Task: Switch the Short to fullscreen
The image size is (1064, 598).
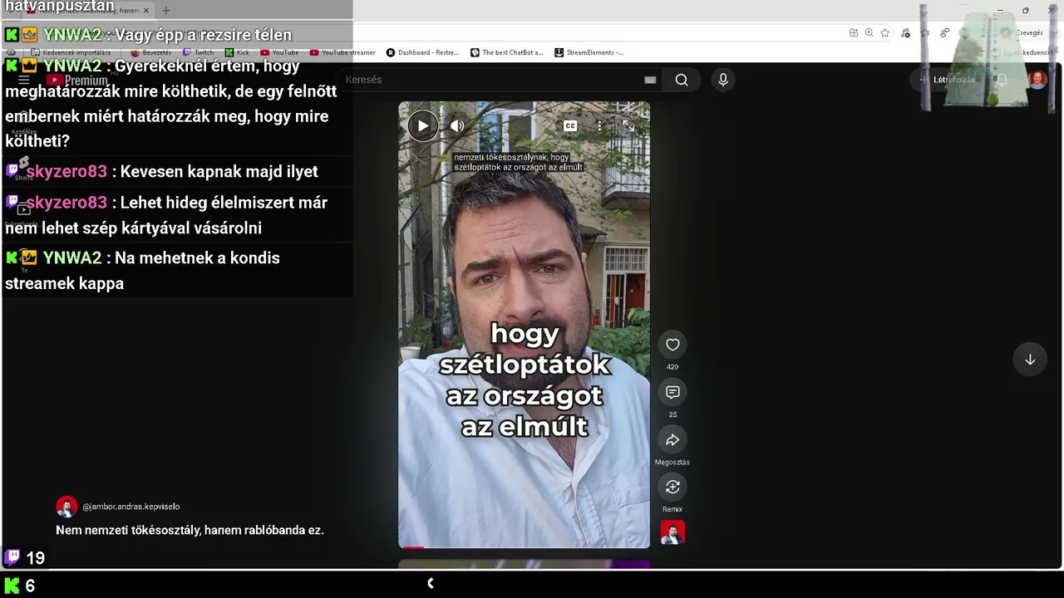Action: pos(628,125)
